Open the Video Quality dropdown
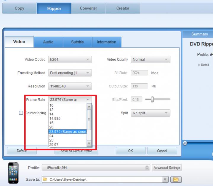This screenshot has height=186, width=213. pyautogui.click(x=150, y=60)
